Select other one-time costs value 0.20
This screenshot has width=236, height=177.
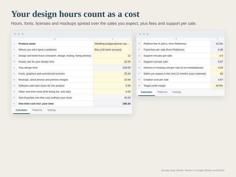(113, 92)
